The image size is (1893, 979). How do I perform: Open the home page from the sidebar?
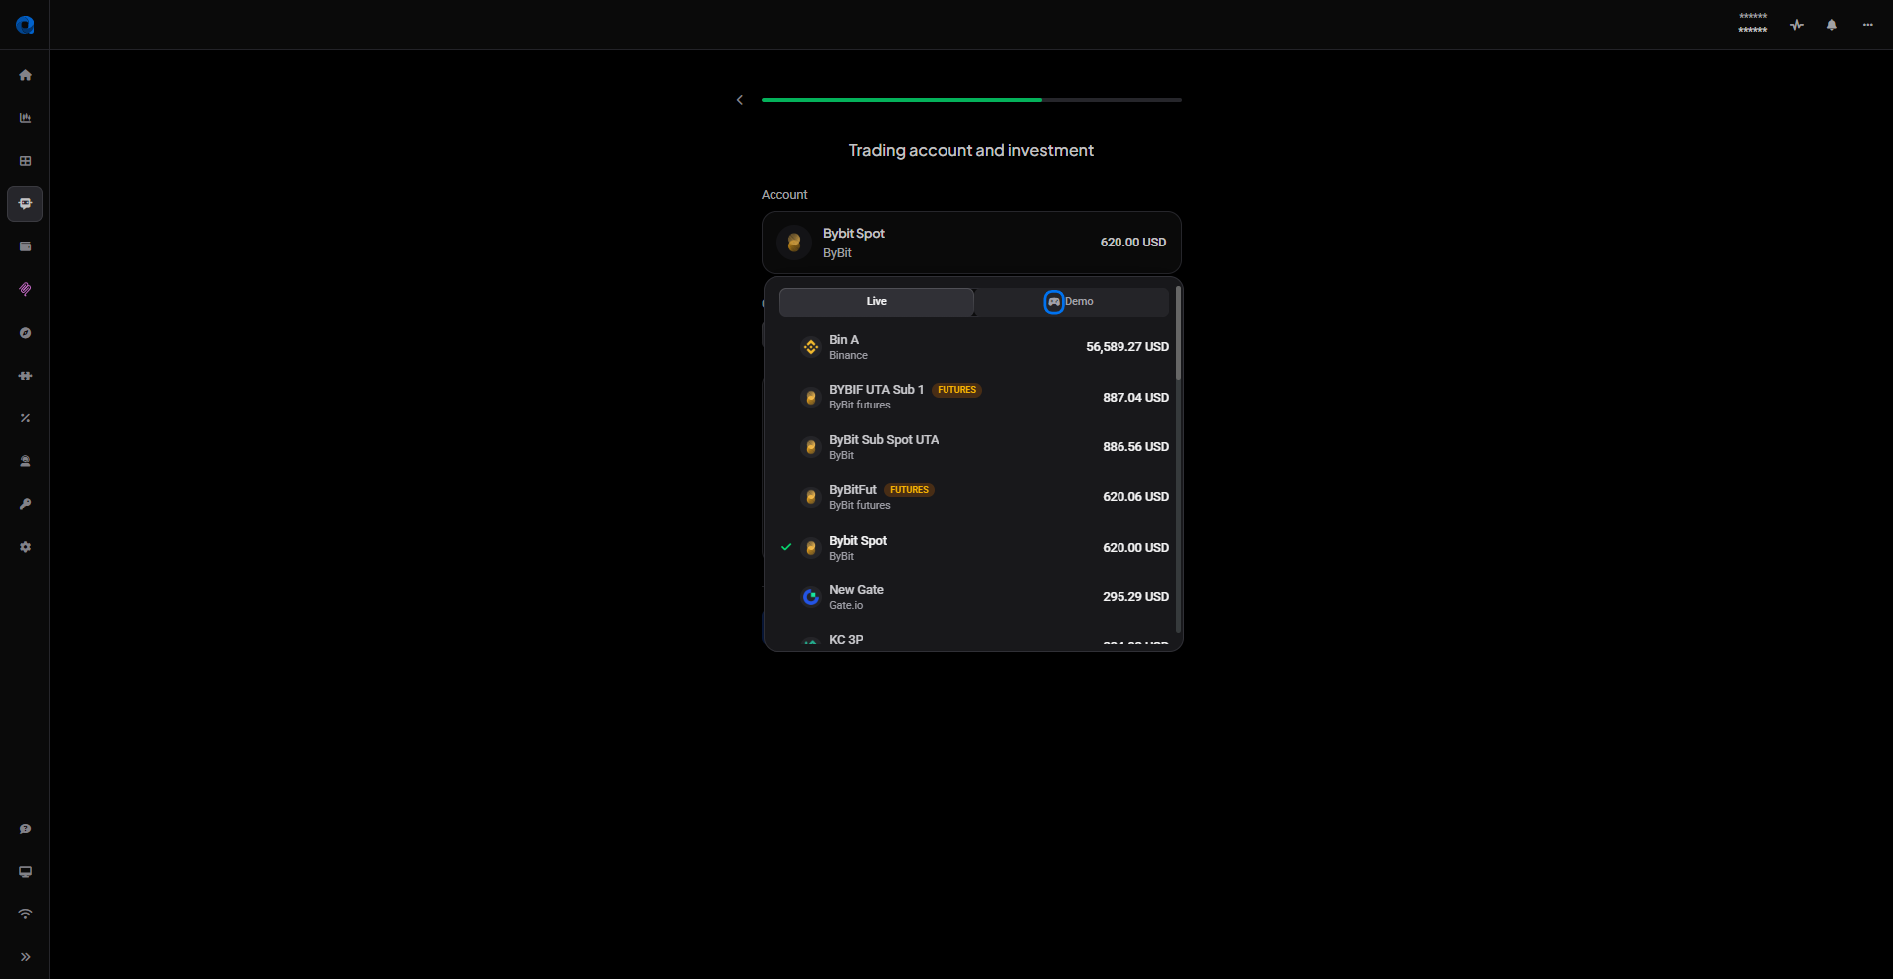(x=25, y=75)
